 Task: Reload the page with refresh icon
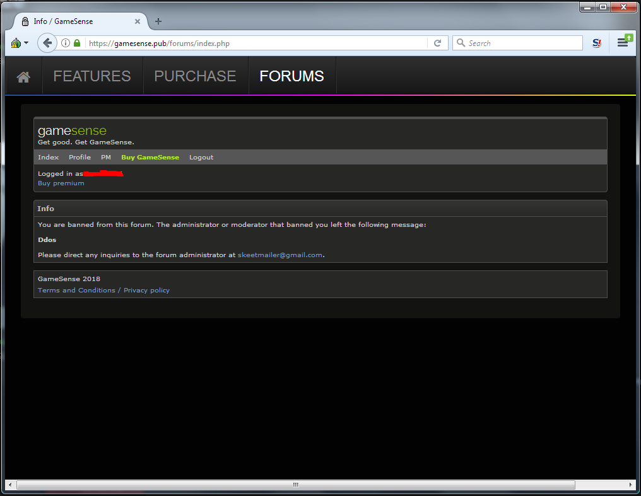(x=437, y=43)
